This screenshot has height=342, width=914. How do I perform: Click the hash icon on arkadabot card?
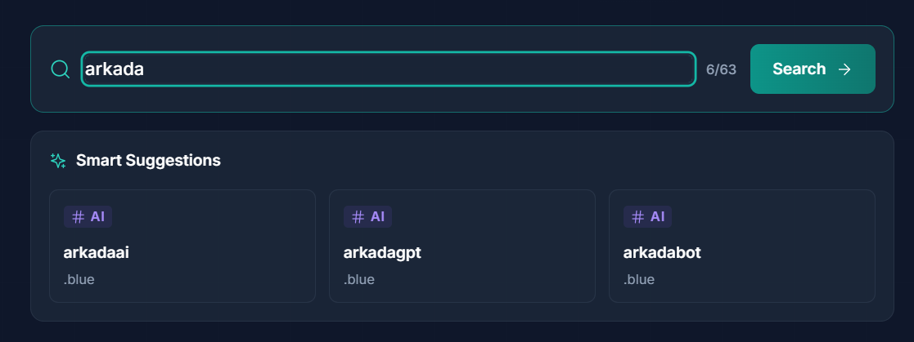click(638, 217)
